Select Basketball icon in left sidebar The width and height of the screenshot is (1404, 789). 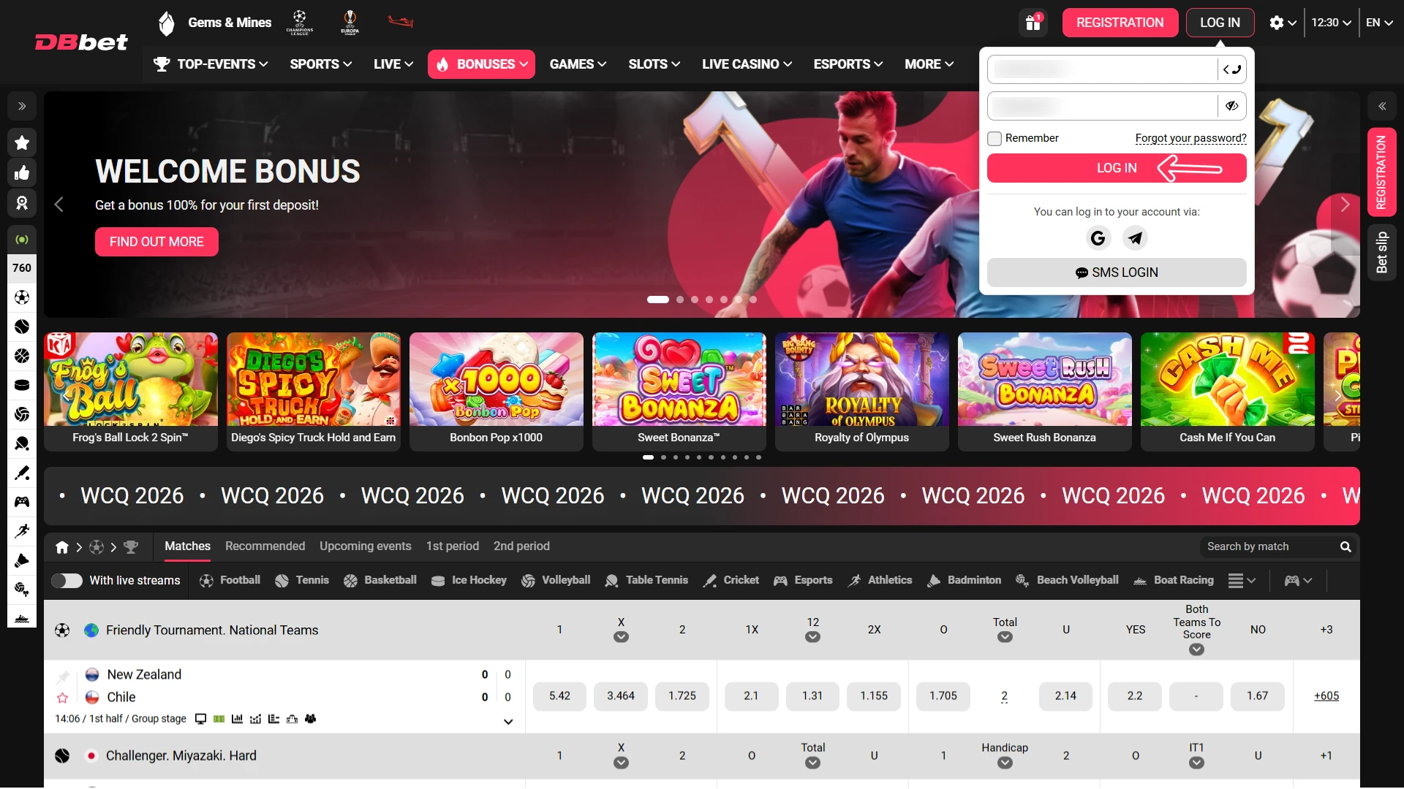click(x=22, y=356)
